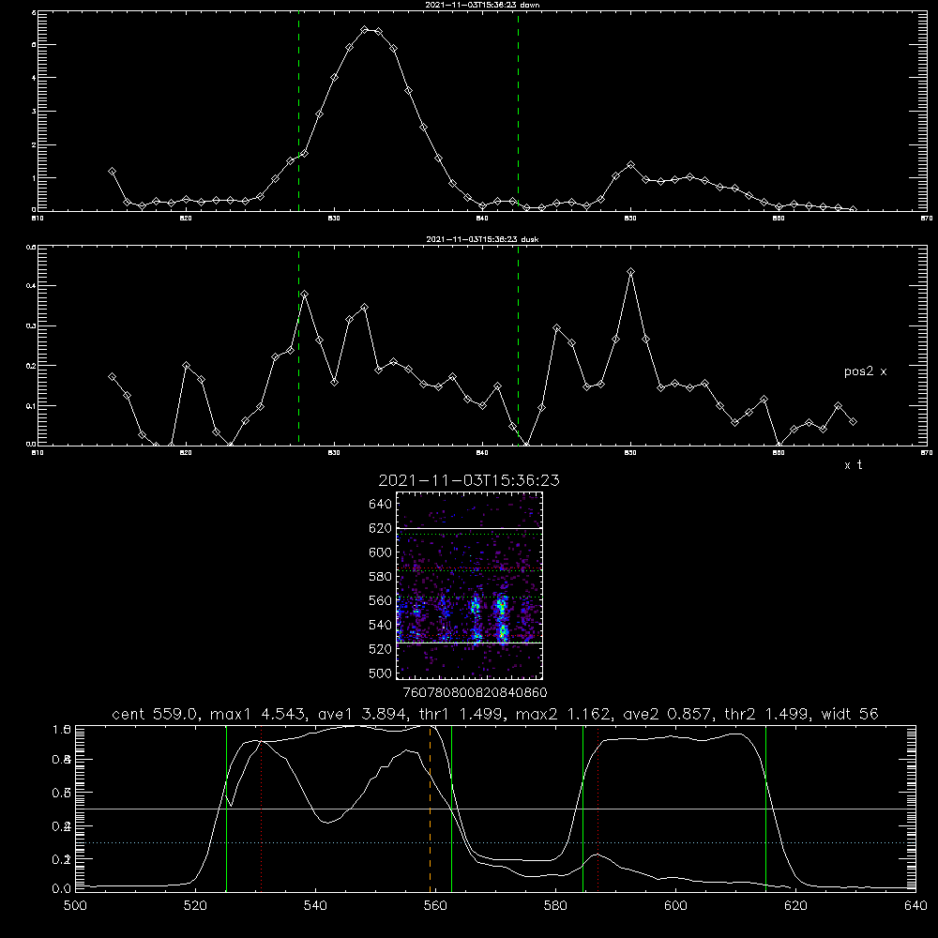
Task: Click the '500' bottom plot x-axis label
Action: point(75,906)
